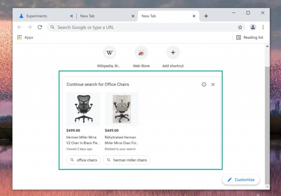Image resolution: width=281 pixels, height=196 pixels.
Task: Click the Customise button
Action: click(241, 180)
